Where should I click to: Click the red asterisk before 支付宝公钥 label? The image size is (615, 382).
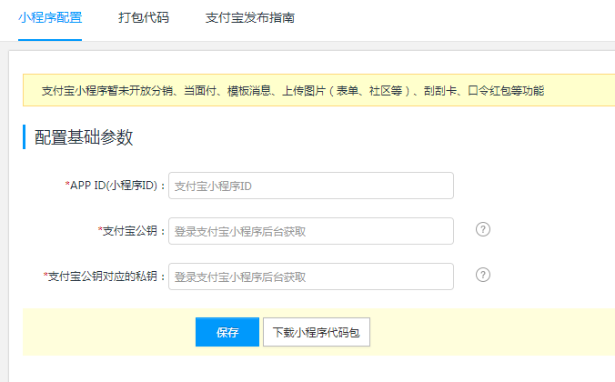pos(99,231)
